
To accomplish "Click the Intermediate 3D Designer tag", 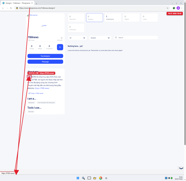I will pos(46,103).
